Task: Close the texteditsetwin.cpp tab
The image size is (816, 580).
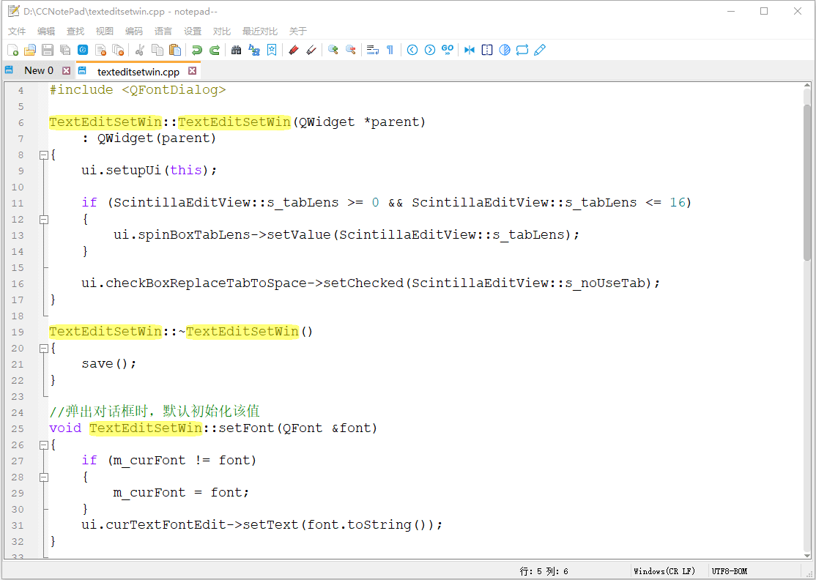Action: [193, 71]
